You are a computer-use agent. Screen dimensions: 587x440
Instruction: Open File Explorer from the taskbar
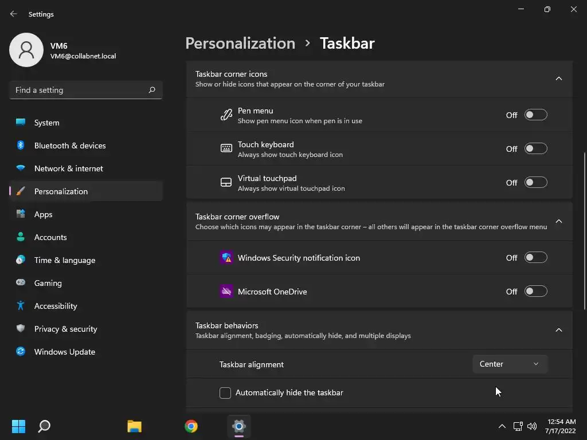134,426
